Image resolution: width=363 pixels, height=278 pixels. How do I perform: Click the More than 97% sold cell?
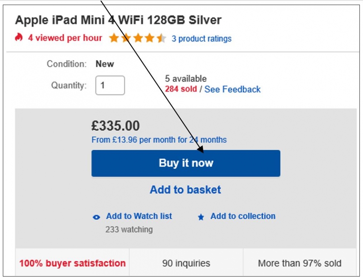tap(300, 263)
